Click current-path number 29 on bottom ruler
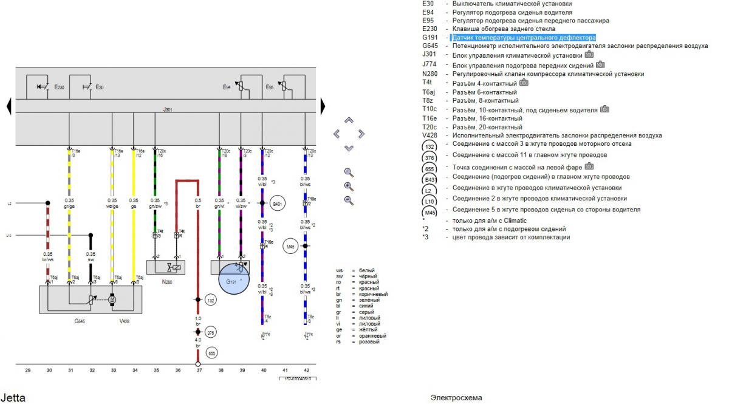 (27, 369)
